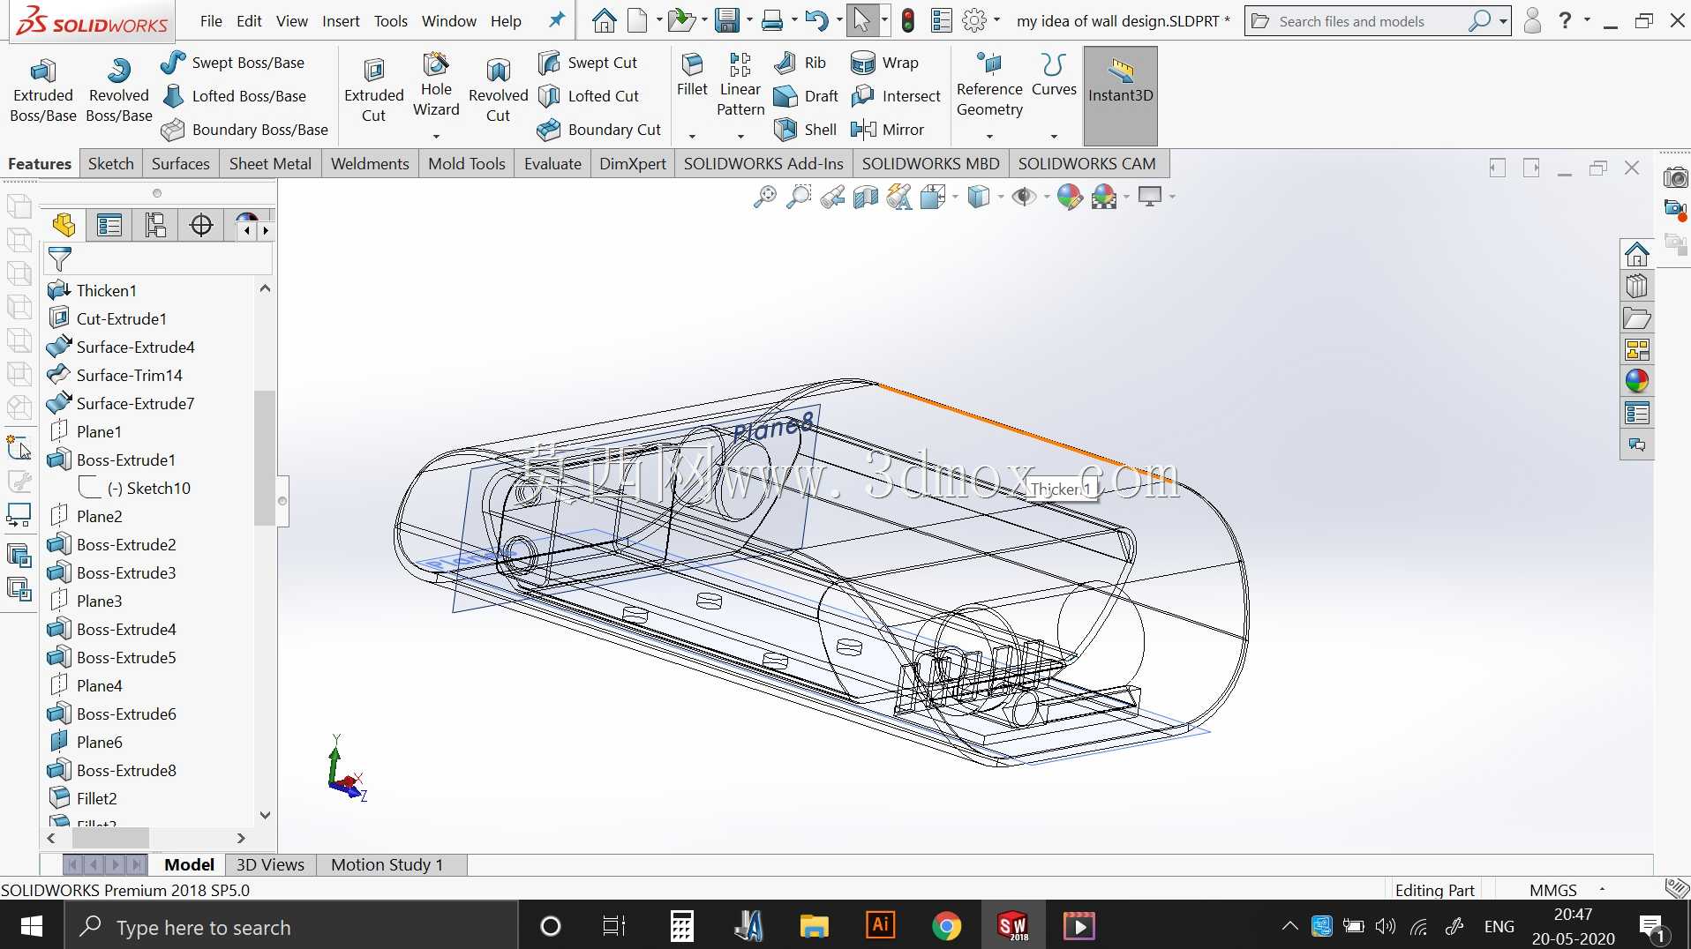This screenshot has height=949, width=1691.
Task: Click the Edit Appearance color ball
Action: tap(1069, 197)
